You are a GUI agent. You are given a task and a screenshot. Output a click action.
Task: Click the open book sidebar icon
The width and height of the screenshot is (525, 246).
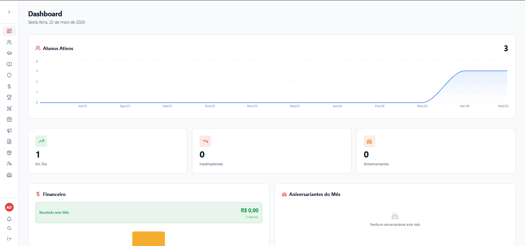(x=9, y=64)
